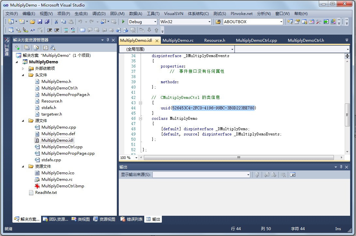
Task: Open the 文件(F) menu
Action: point(11,14)
